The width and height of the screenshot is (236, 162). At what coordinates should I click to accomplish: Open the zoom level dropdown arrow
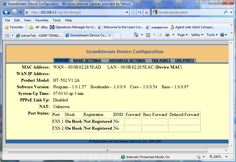(226, 157)
